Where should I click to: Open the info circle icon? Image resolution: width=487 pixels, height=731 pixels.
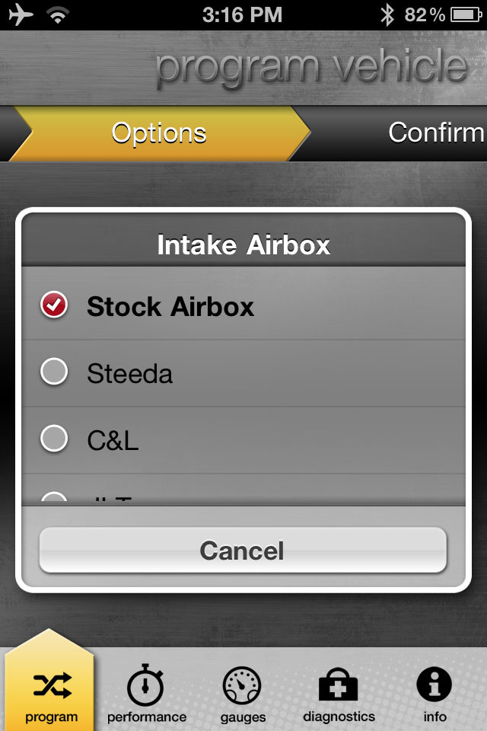tap(434, 685)
